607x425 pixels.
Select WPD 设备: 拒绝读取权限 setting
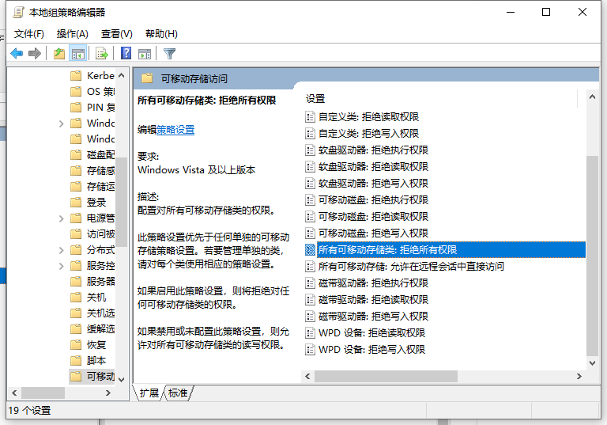point(371,333)
